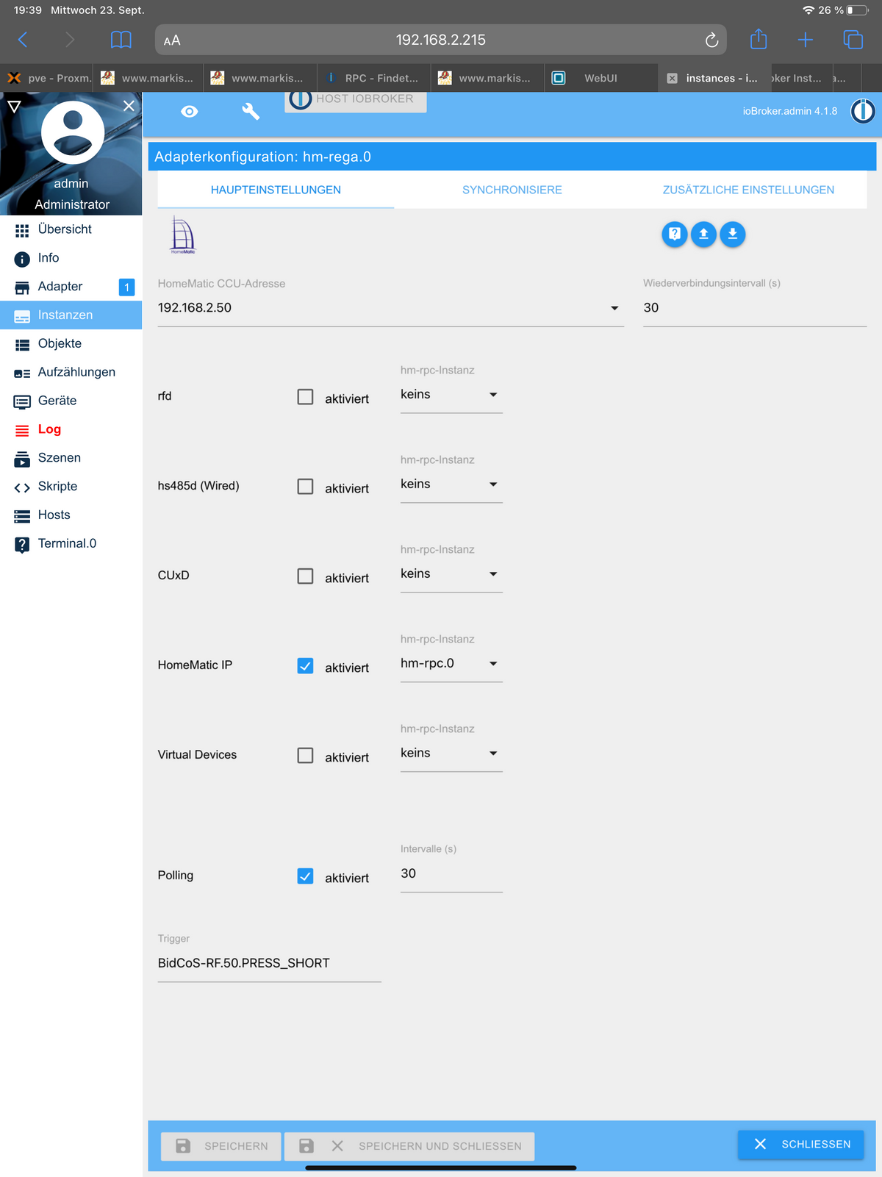
Task: Open hs485d hm-rpc-Instanz dropdown
Action: click(451, 484)
